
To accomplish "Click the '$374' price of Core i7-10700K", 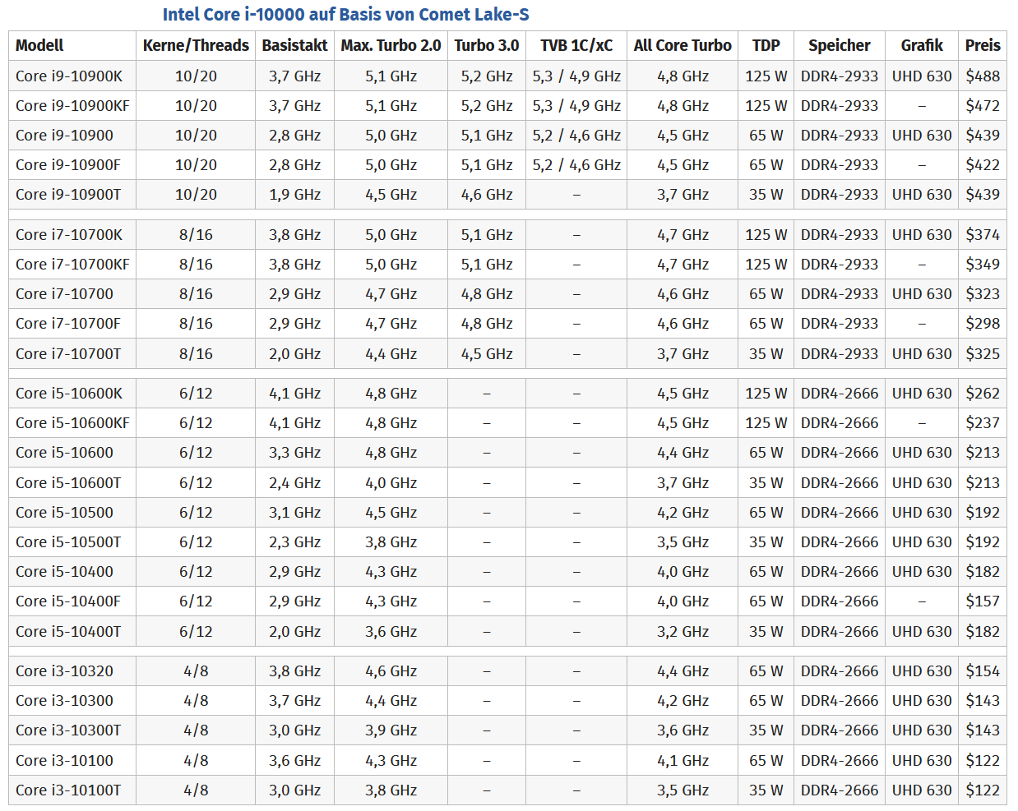I will [x=983, y=235].
